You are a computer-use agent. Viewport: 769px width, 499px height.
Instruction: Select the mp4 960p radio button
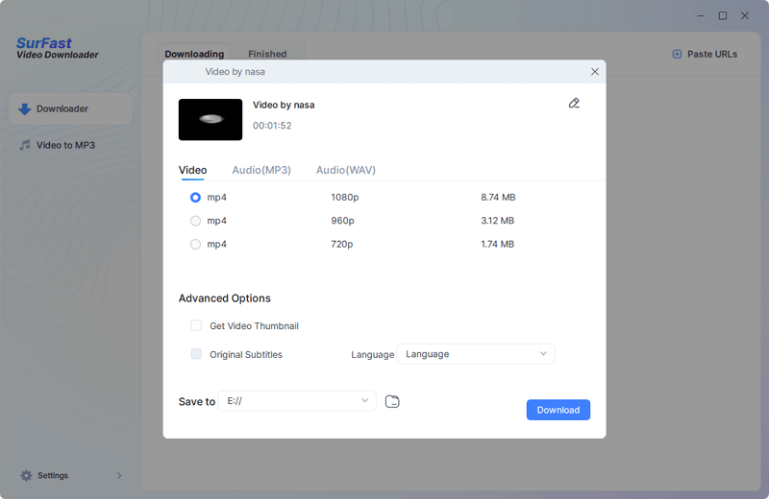pos(195,221)
